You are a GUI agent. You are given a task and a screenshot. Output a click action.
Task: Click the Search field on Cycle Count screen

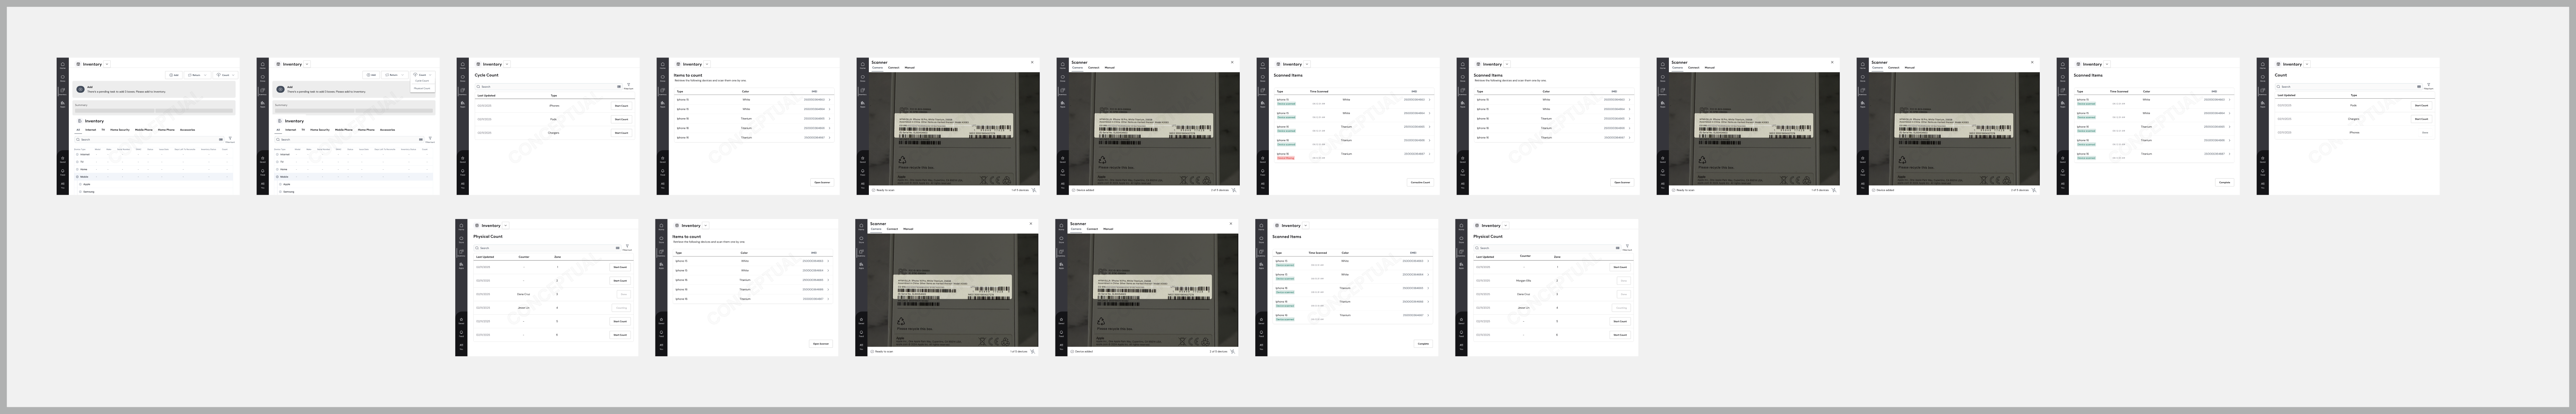point(549,87)
